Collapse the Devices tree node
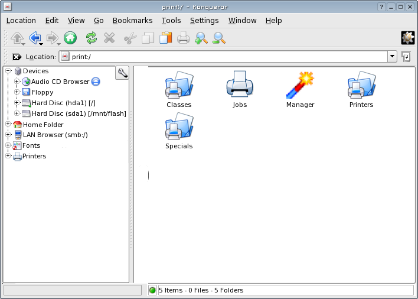Image resolution: width=418 pixels, height=299 pixels. 8,71
